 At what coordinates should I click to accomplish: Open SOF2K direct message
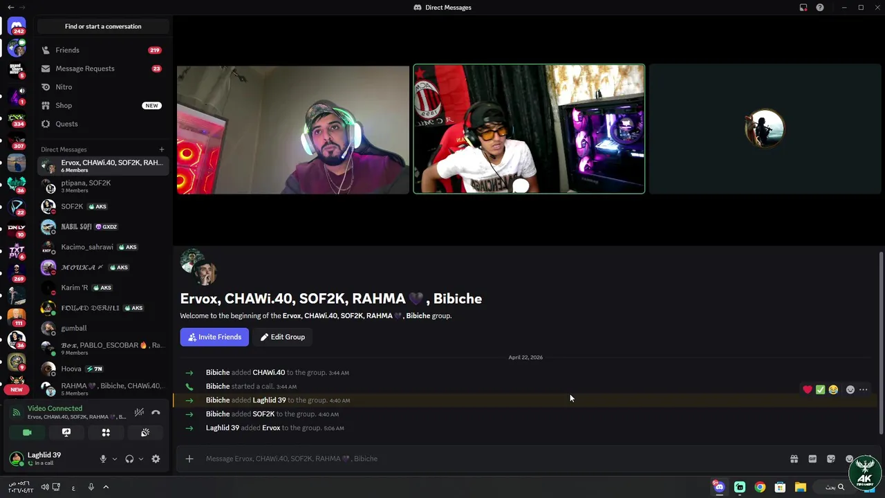click(x=103, y=206)
